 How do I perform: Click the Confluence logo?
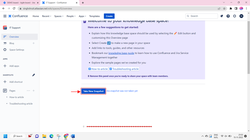[x=18, y=16]
